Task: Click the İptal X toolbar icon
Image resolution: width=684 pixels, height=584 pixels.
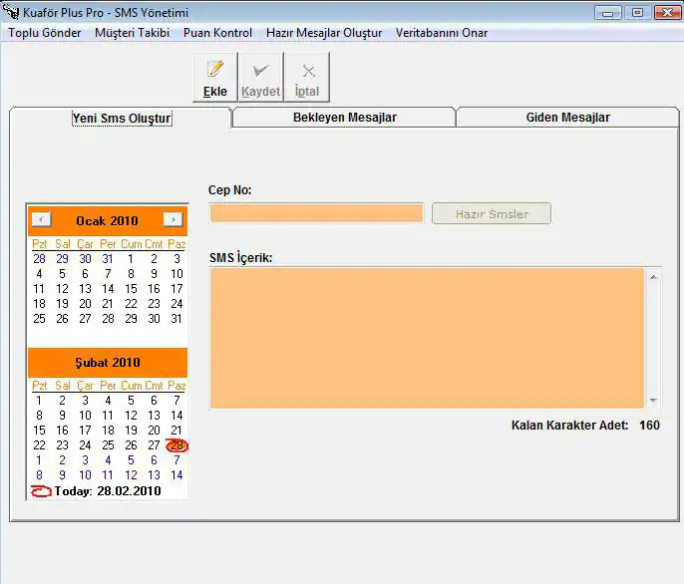Action: click(x=308, y=71)
